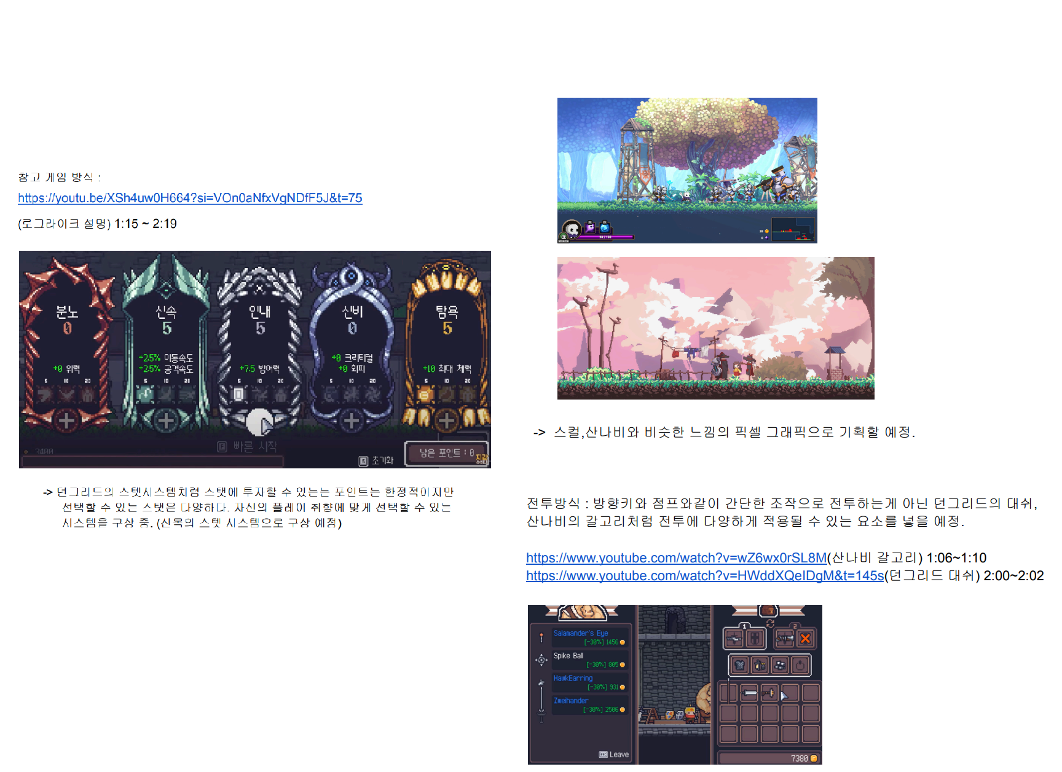Click the crossbow item in inventory grid
Viewport: 1062px width, 772px height.
pyautogui.click(x=769, y=693)
